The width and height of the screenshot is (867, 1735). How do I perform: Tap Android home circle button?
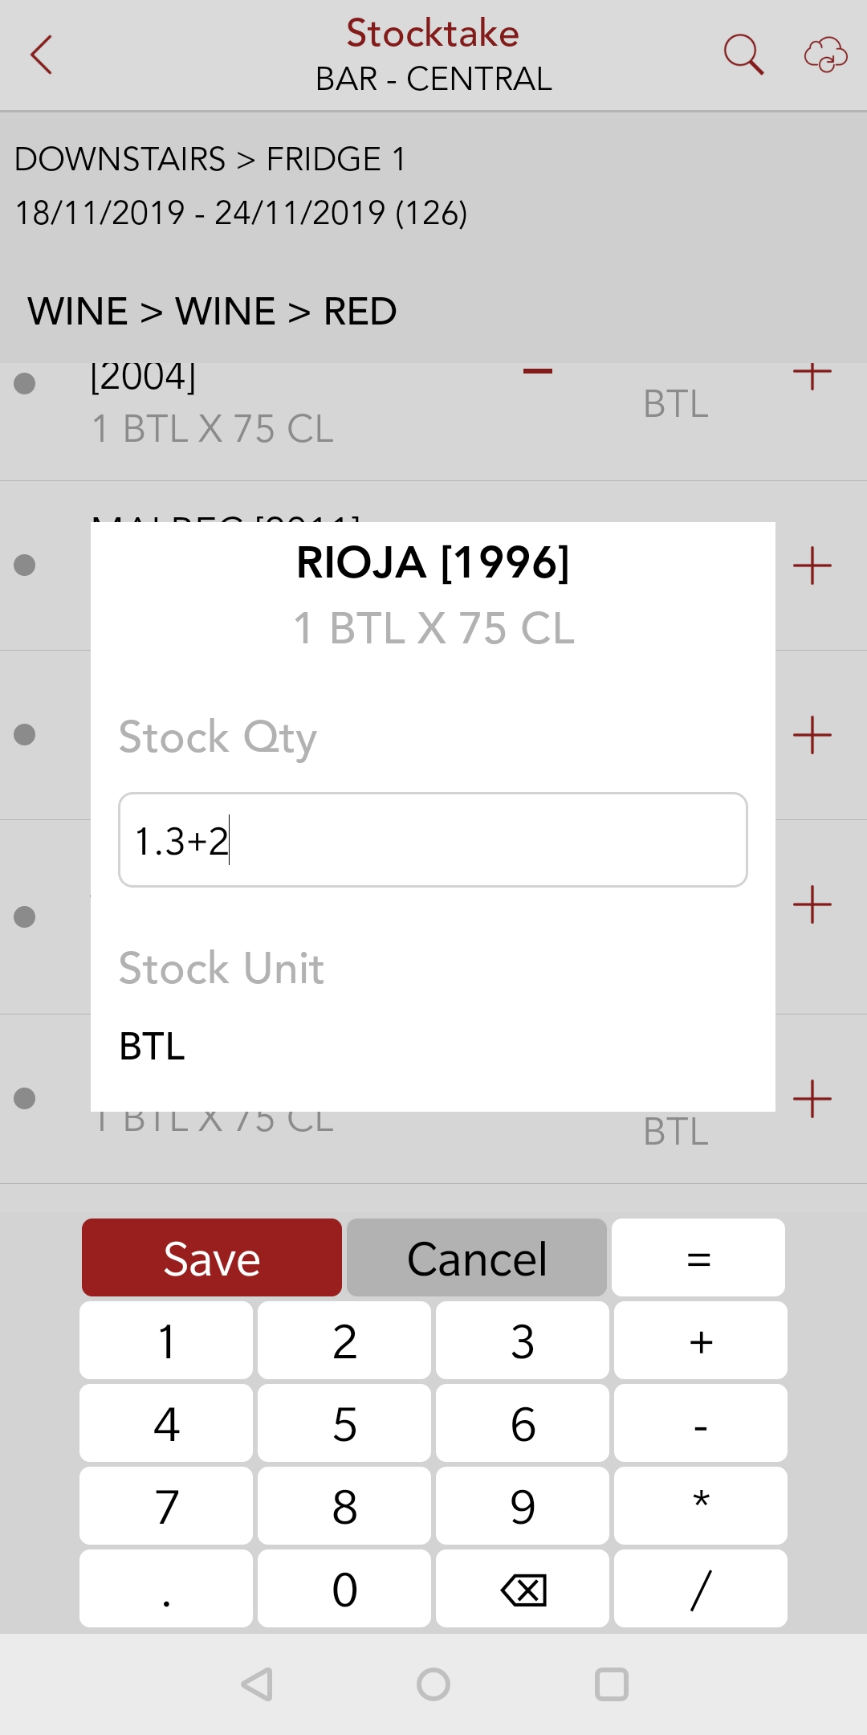click(x=433, y=1684)
